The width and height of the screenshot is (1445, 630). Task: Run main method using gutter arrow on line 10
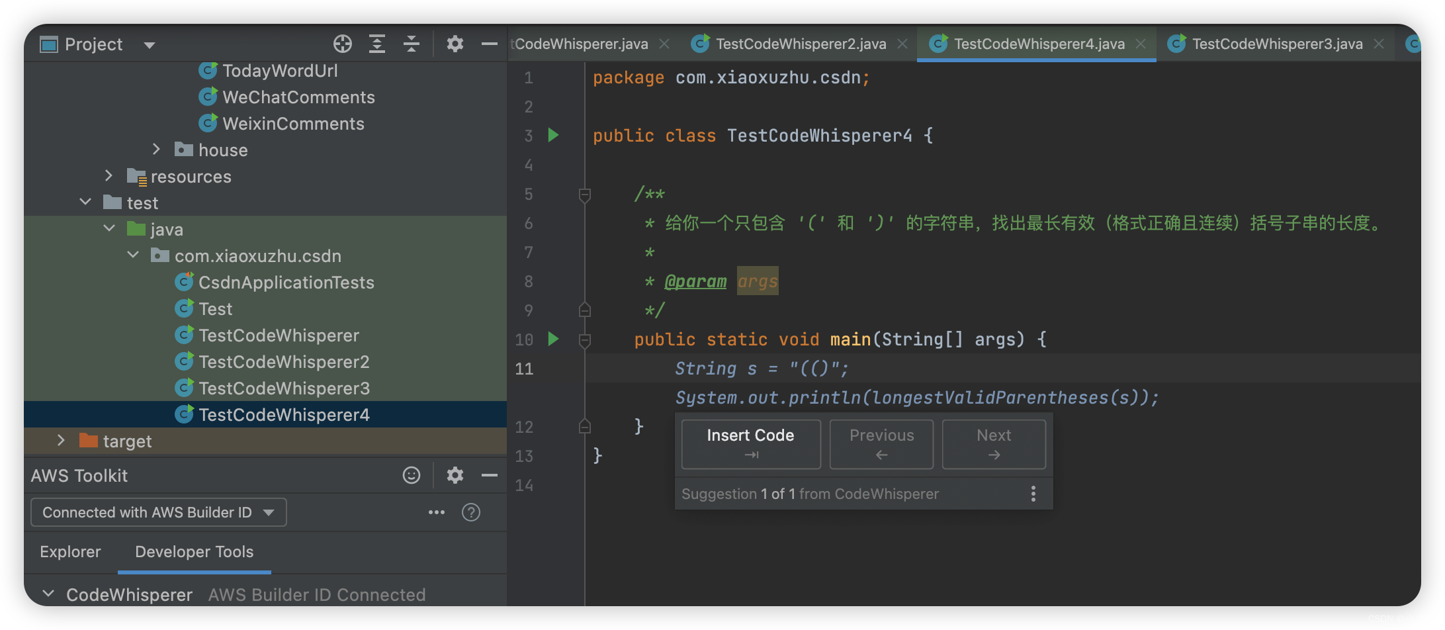pos(554,339)
